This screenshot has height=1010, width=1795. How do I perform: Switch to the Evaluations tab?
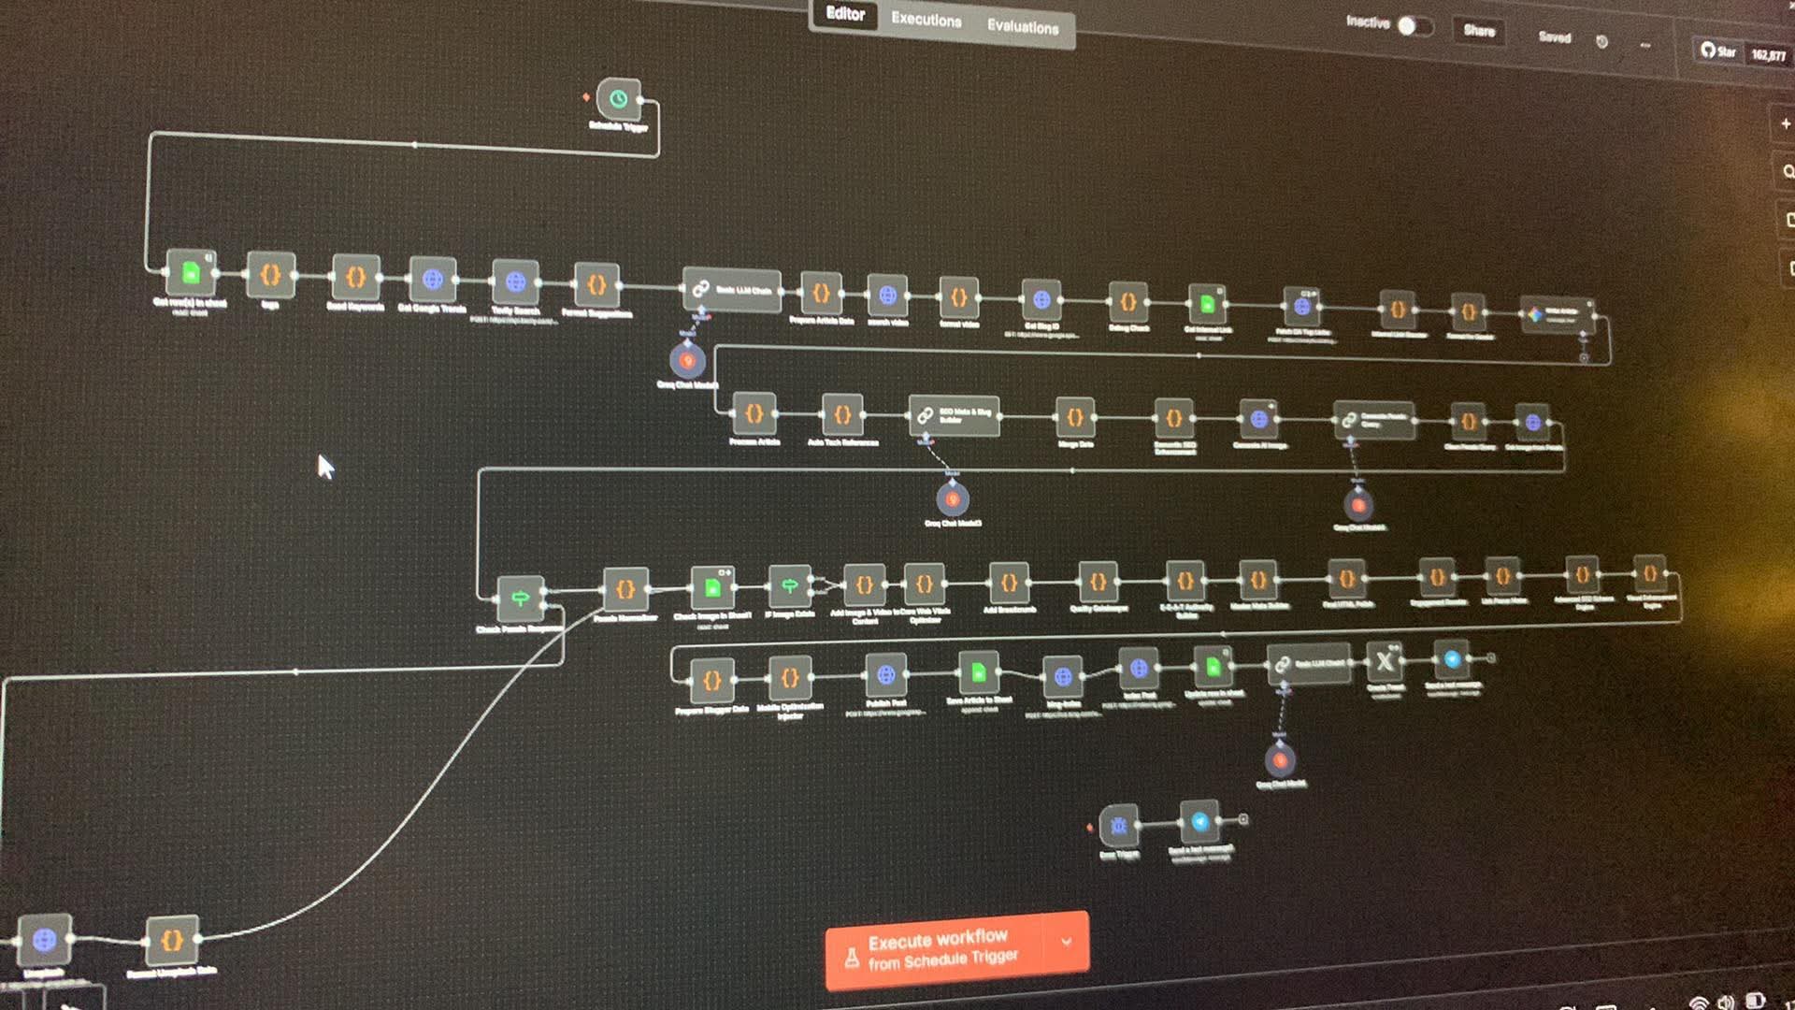tap(1023, 27)
